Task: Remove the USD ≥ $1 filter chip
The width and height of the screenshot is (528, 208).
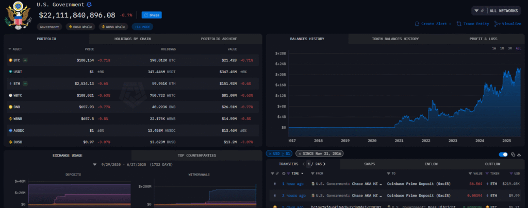Action: point(270,153)
